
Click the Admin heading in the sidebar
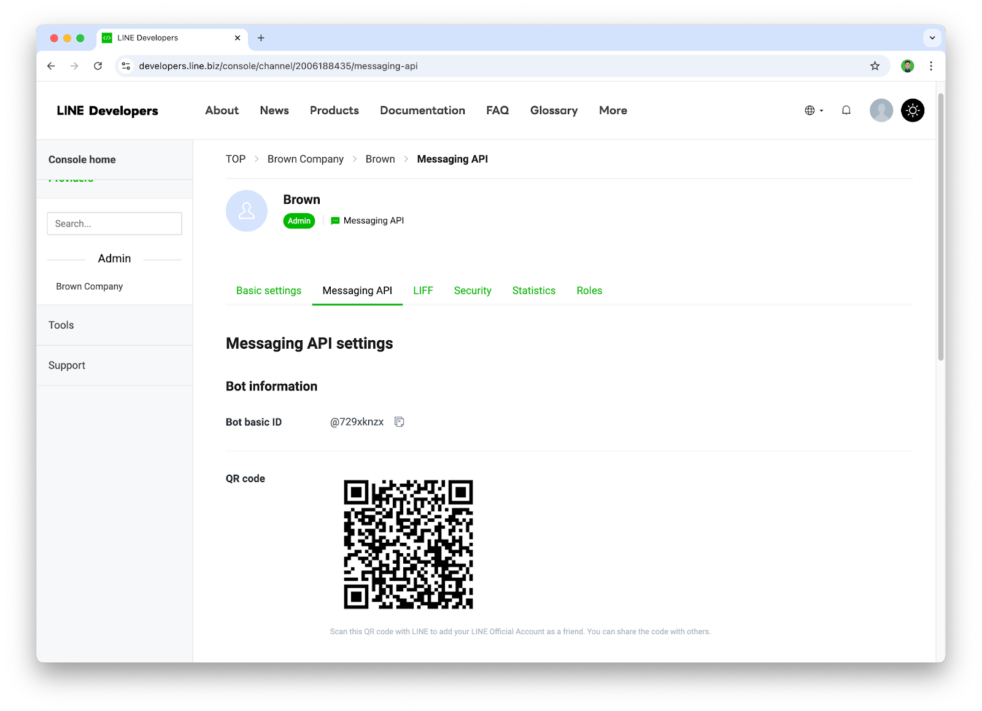tap(114, 258)
